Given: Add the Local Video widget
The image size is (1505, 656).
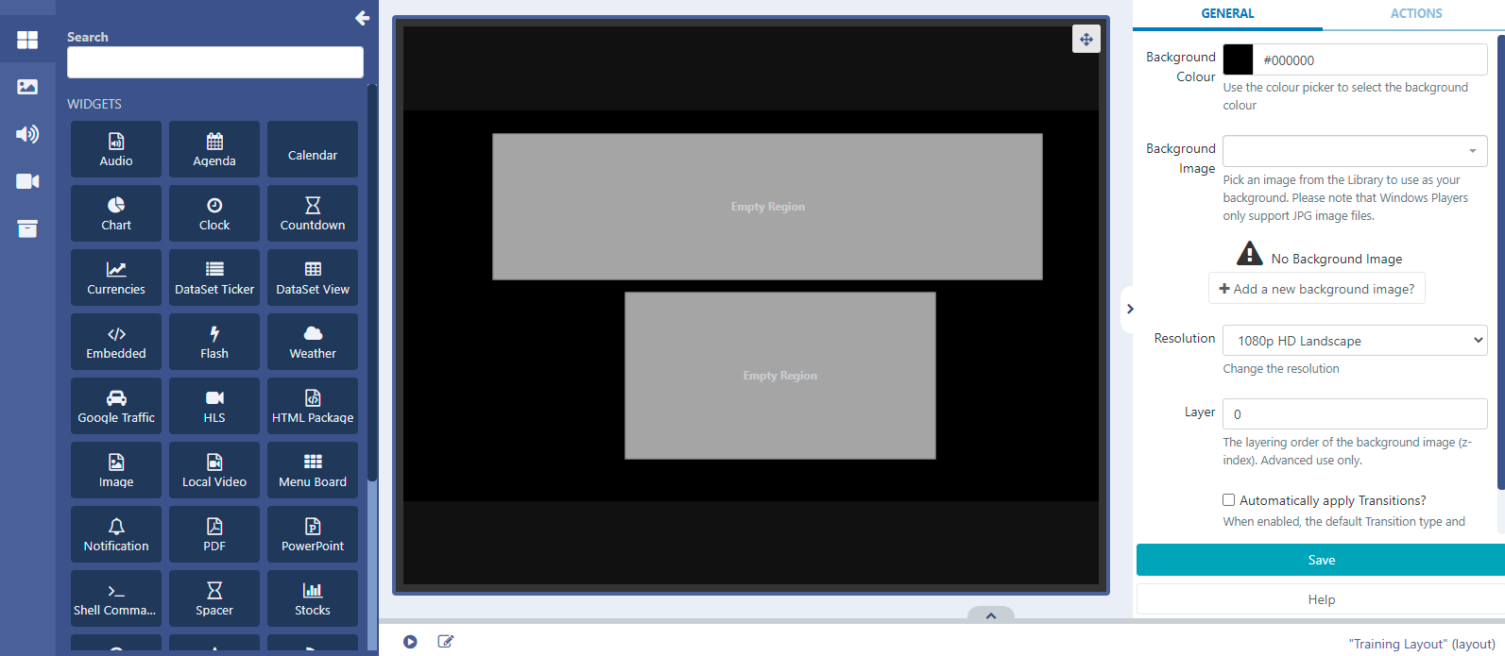Looking at the screenshot, I should [214, 470].
